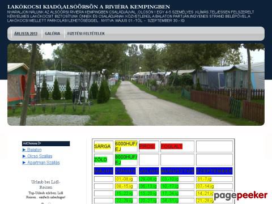The width and height of the screenshot is (272, 204).
Task: Click the pagepeeker watermark logo
Action: pyautogui.click(x=240, y=195)
